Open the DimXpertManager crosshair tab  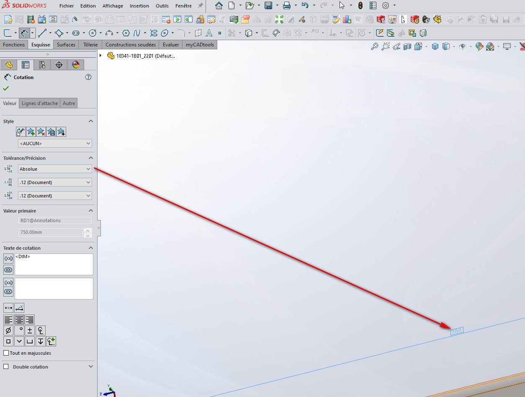pyautogui.click(x=59, y=65)
